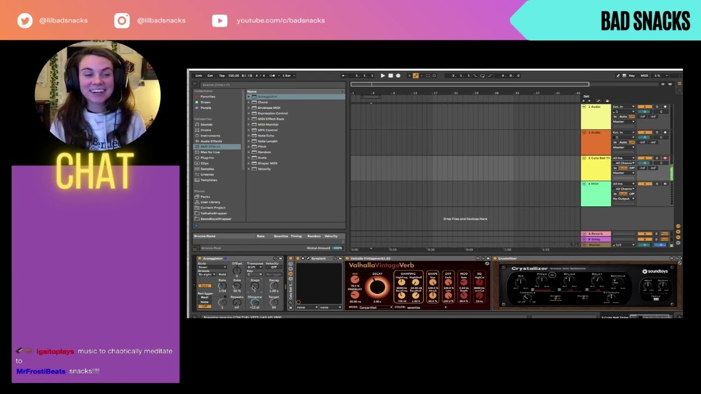Image resolution: width=701 pixels, height=394 pixels.
Task: Select the Purple collection
Action: coord(206,108)
